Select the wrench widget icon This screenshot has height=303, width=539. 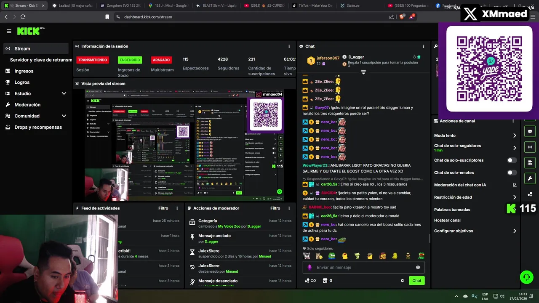[x=530, y=178]
